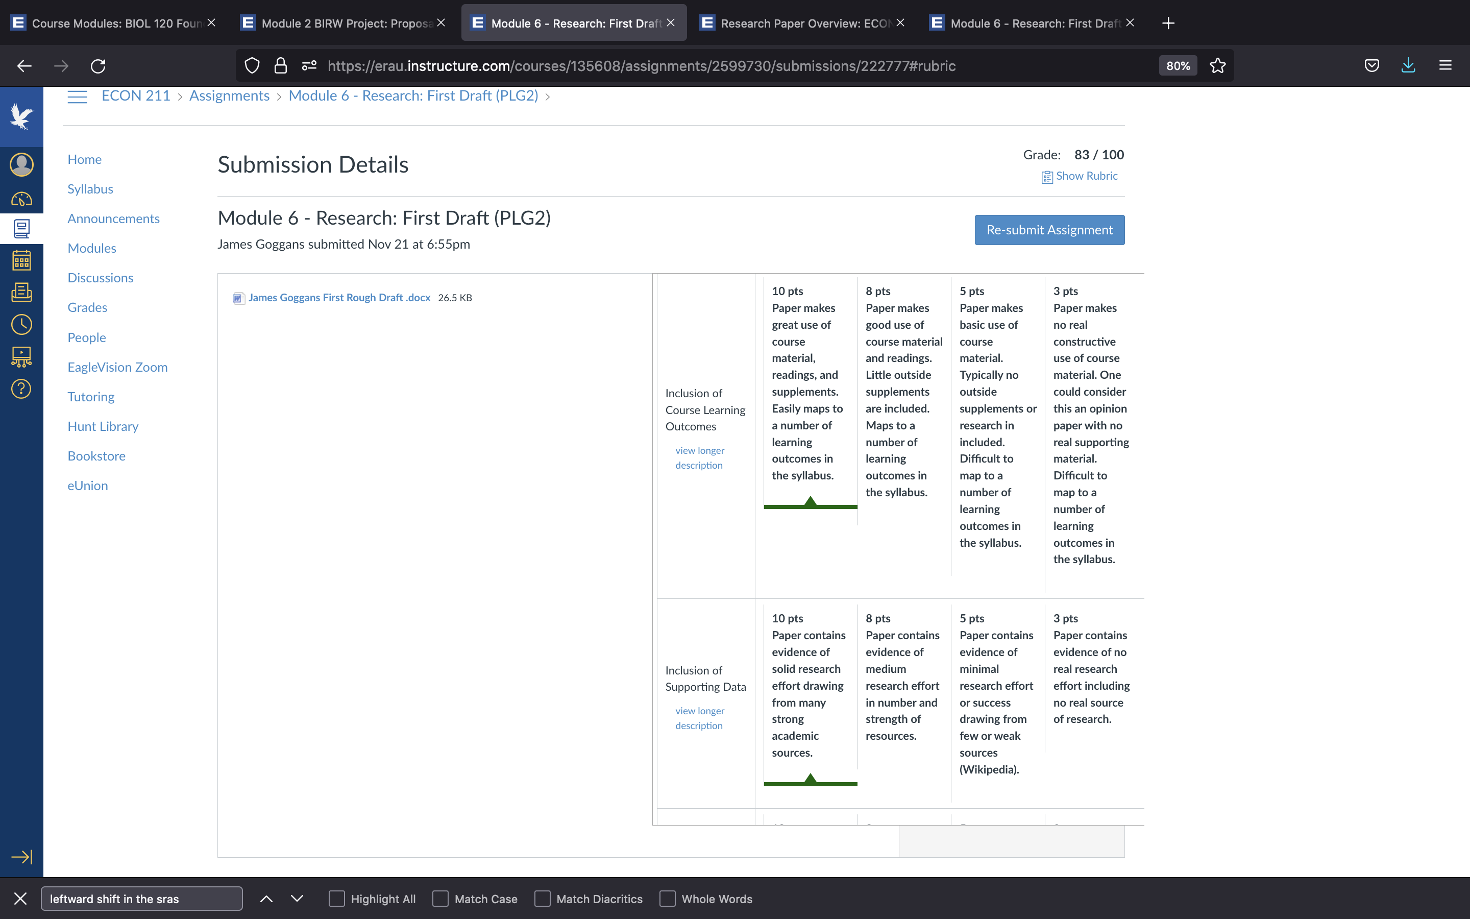Viewport: 1470px width, 919px height.
Task: Open the Inbox icon in global sidebar
Action: pos(21,293)
